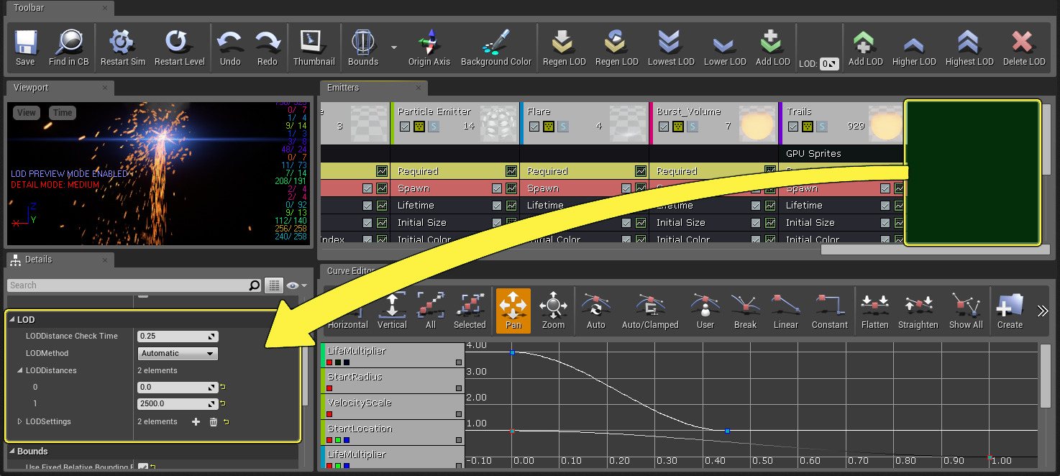Viewport: 1060px width, 476px height.
Task: Click the Find in CB icon
Action: [69, 47]
